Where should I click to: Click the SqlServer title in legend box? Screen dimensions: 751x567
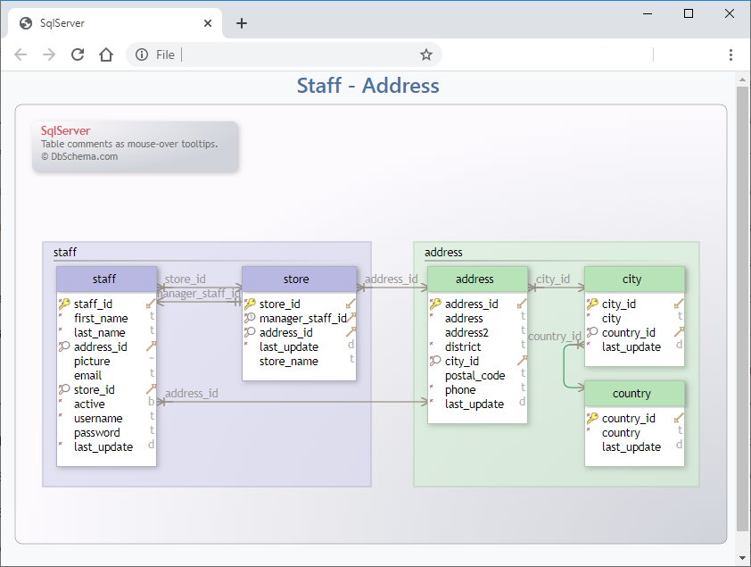pos(66,130)
